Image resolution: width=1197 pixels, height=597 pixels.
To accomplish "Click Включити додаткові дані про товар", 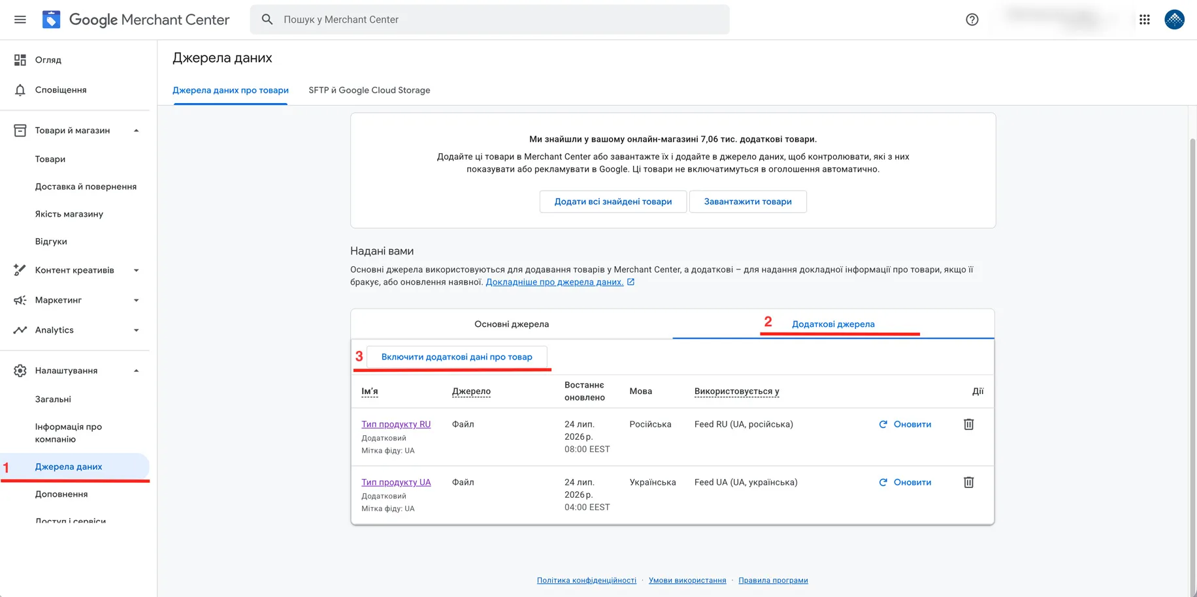I will 457,357.
